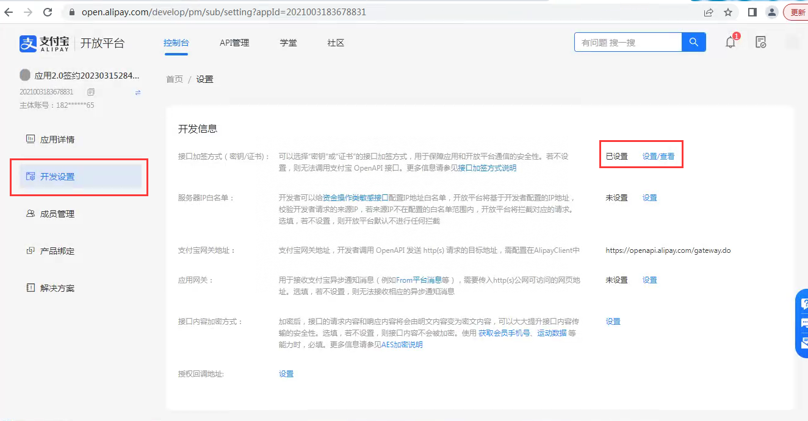Copy the app ID with the copy icon
Screen dimensions: 808x421
[x=91, y=92]
